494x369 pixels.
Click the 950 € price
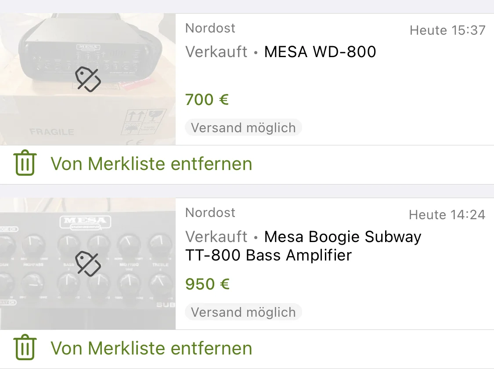click(x=207, y=284)
